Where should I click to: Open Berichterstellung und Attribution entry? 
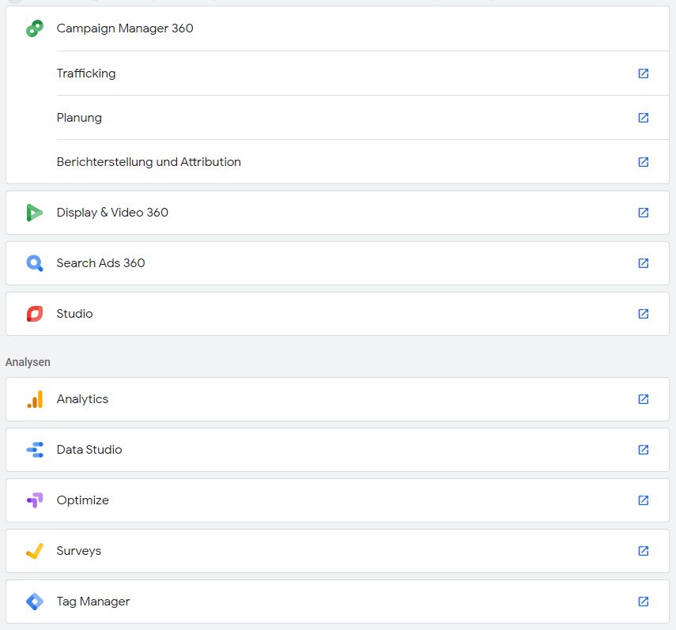tap(363, 162)
